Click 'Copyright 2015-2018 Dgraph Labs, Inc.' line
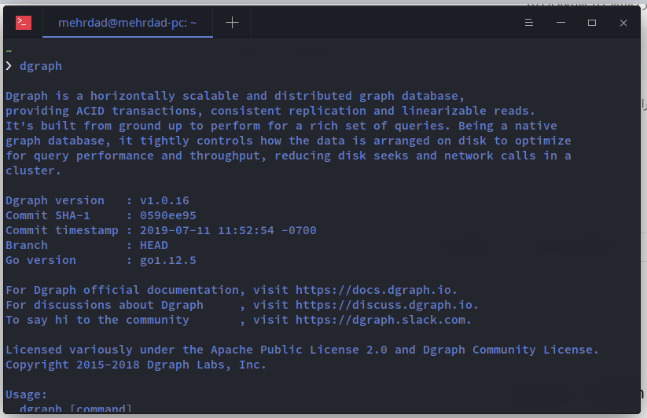 point(136,365)
